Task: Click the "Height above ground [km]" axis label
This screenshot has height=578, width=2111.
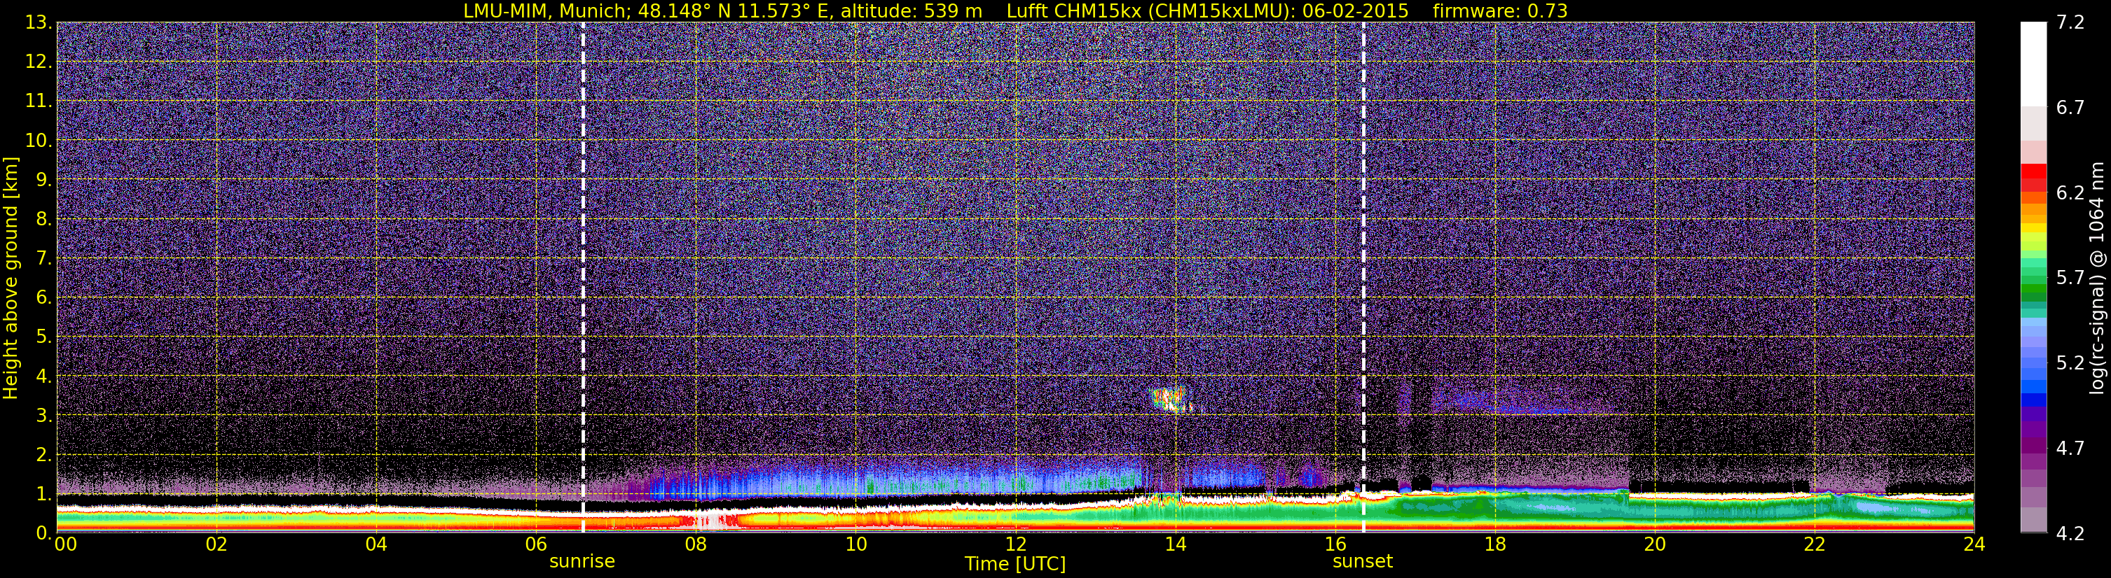Action: (x=10, y=279)
